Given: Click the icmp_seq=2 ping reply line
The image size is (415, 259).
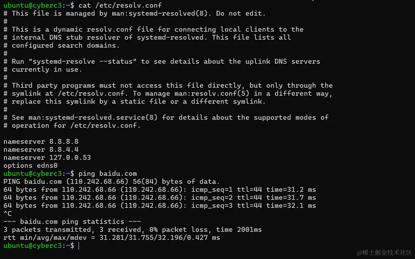Looking at the screenshot, I should tap(159, 197).
